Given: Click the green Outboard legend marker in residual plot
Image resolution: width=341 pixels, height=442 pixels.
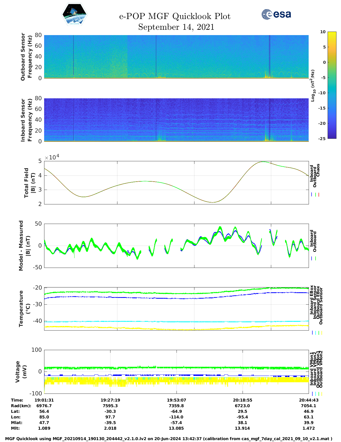Looking at the screenshot, I should (316, 259).
